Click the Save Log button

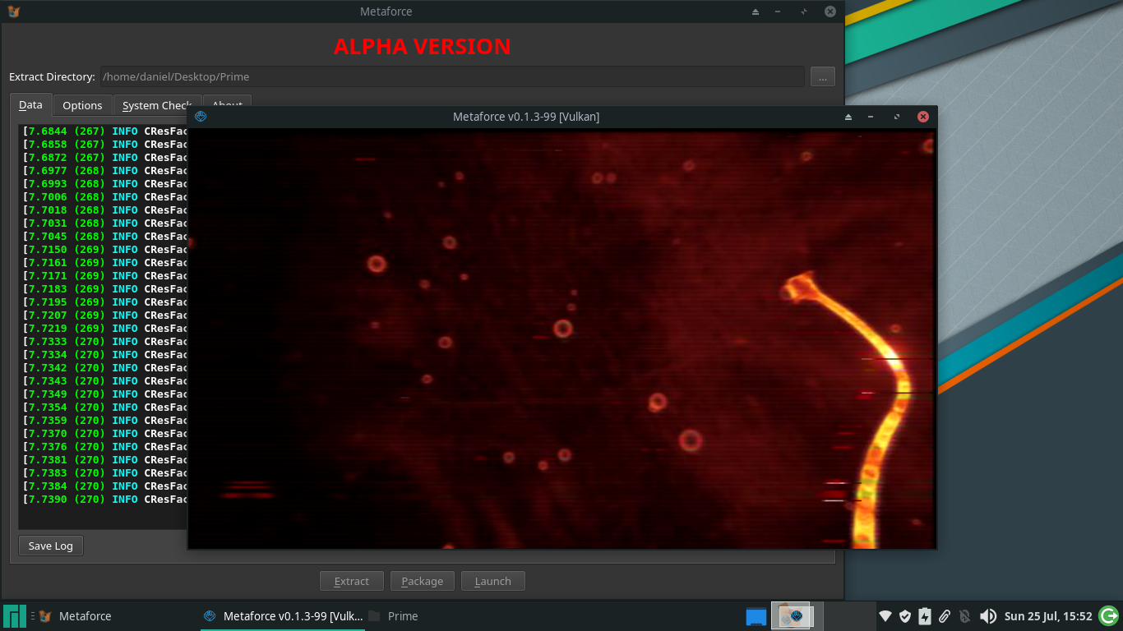click(50, 545)
